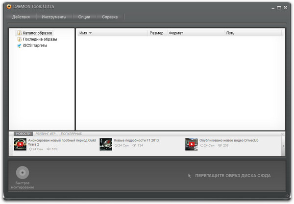Sort list by Размер column header
Screen dimensions: 294x204
point(156,33)
